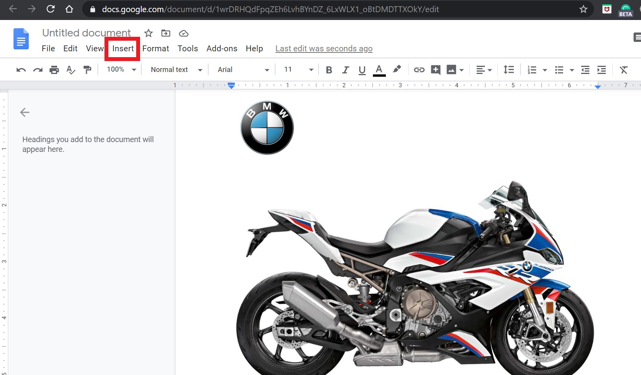641x375 pixels.
Task: Star the Untitled document
Action: [x=148, y=33]
